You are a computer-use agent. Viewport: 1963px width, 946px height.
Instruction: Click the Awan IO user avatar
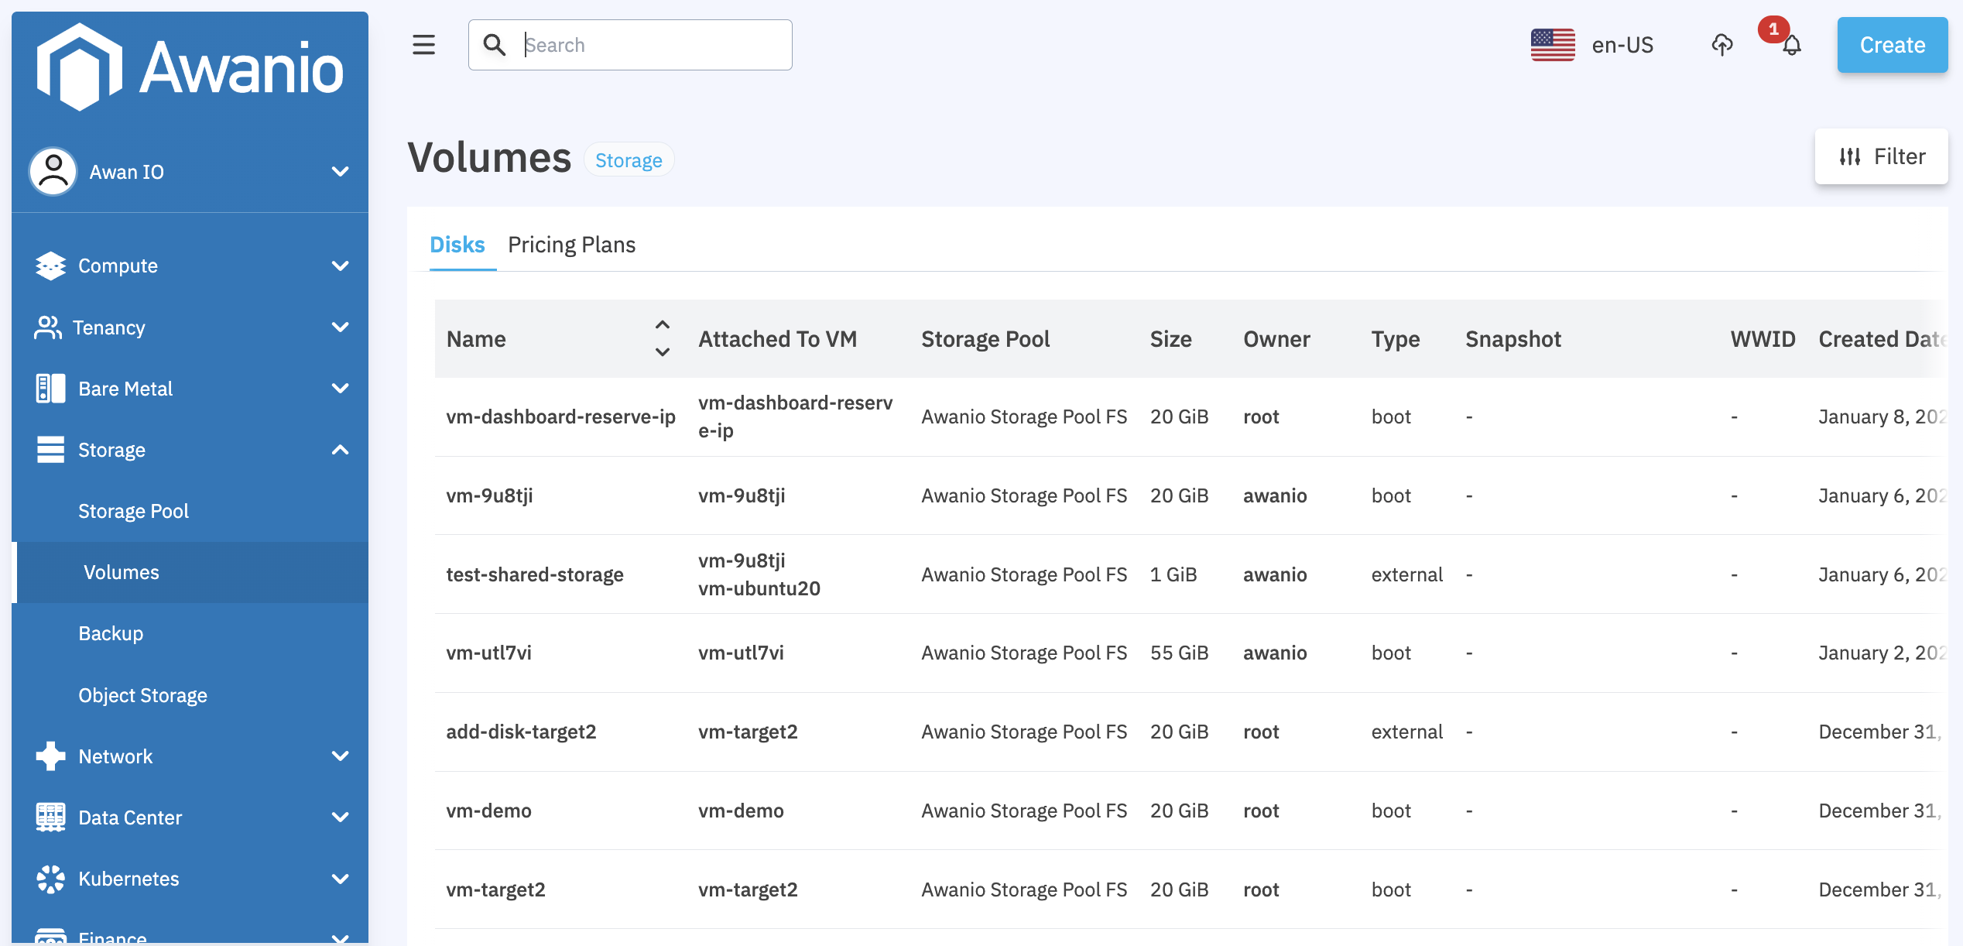click(x=53, y=171)
